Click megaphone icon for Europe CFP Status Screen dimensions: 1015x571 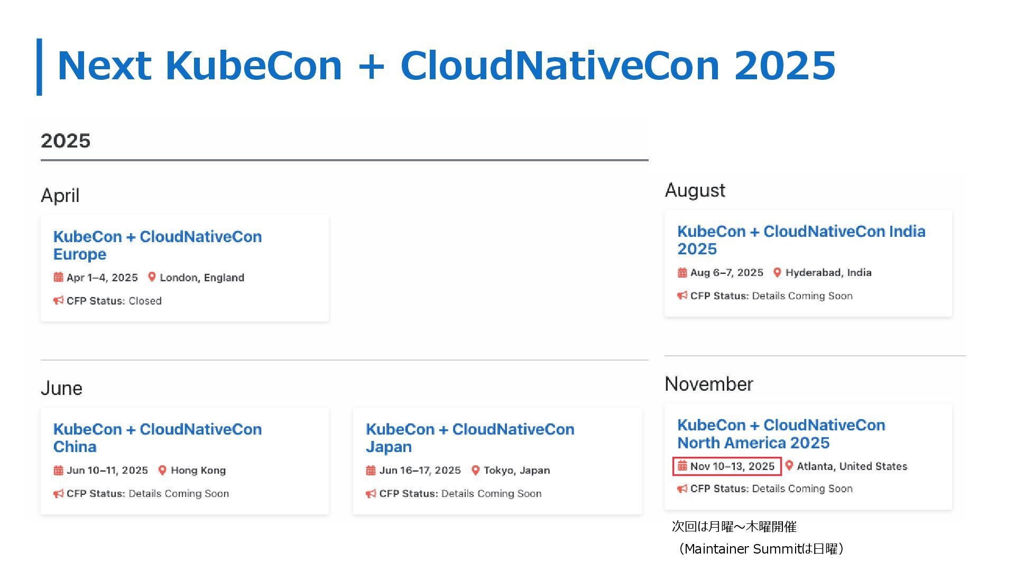(58, 300)
